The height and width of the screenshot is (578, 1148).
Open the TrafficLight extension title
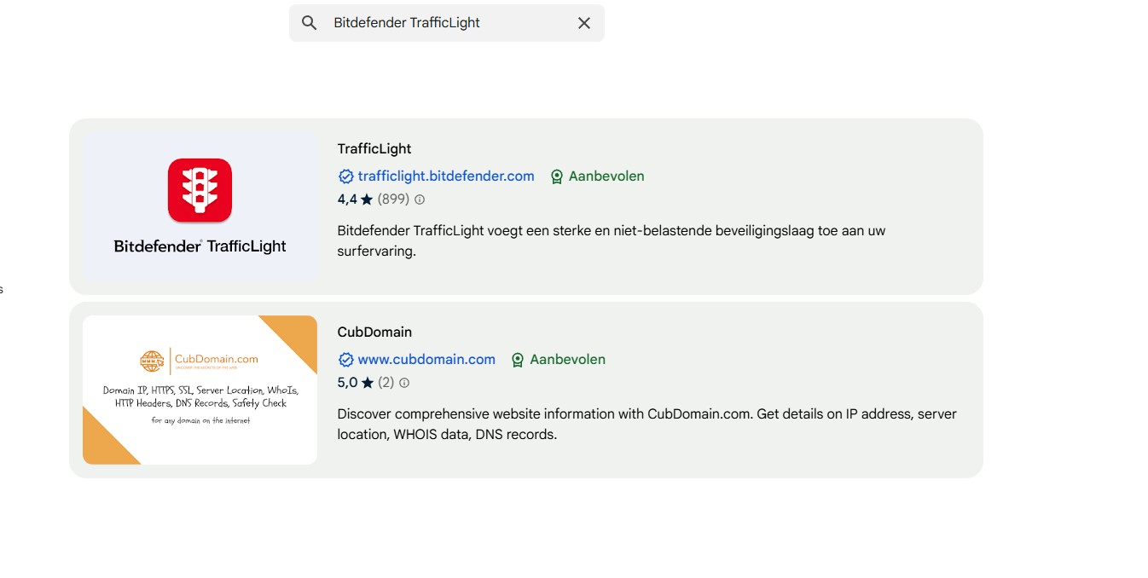374,149
